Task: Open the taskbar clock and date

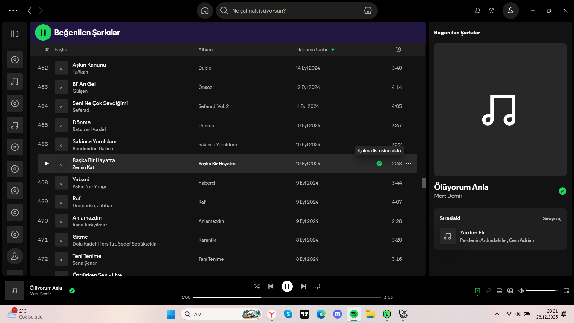Action: pyautogui.click(x=547, y=314)
